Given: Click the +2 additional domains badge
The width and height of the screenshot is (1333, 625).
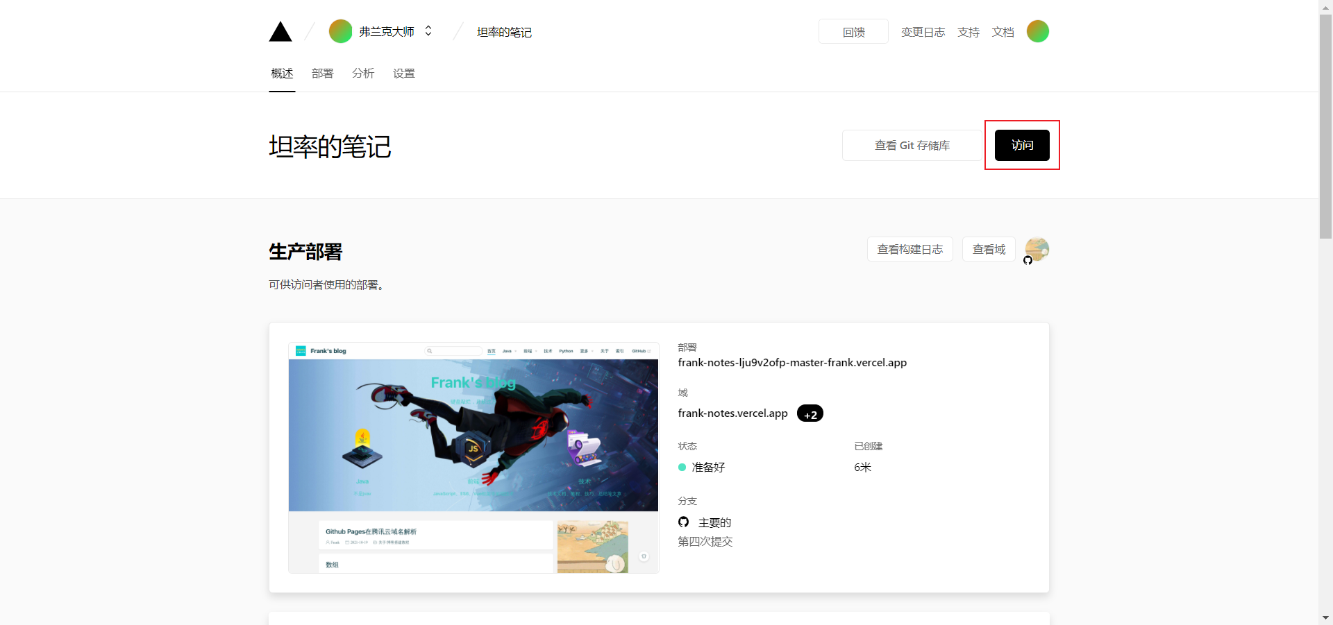Looking at the screenshot, I should pos(810,414).
